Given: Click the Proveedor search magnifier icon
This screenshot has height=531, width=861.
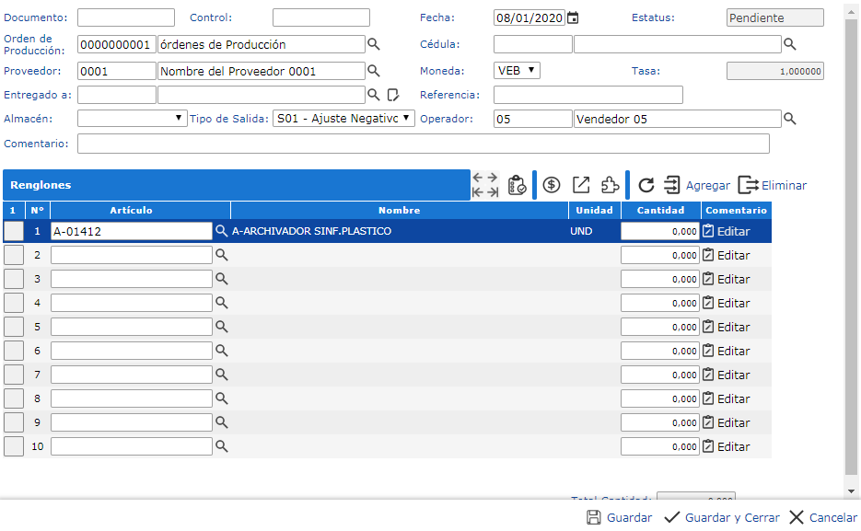Looking at the screenshot, I should [x=374, y=71].
